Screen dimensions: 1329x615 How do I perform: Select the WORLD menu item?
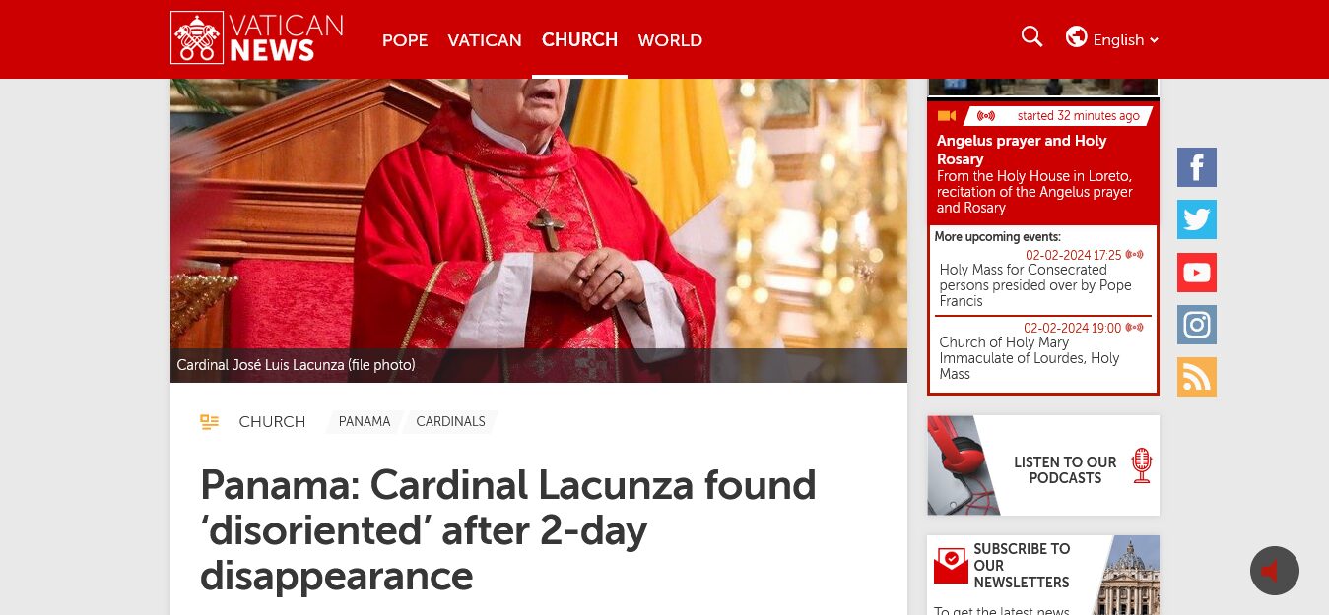tap(670, 40)
